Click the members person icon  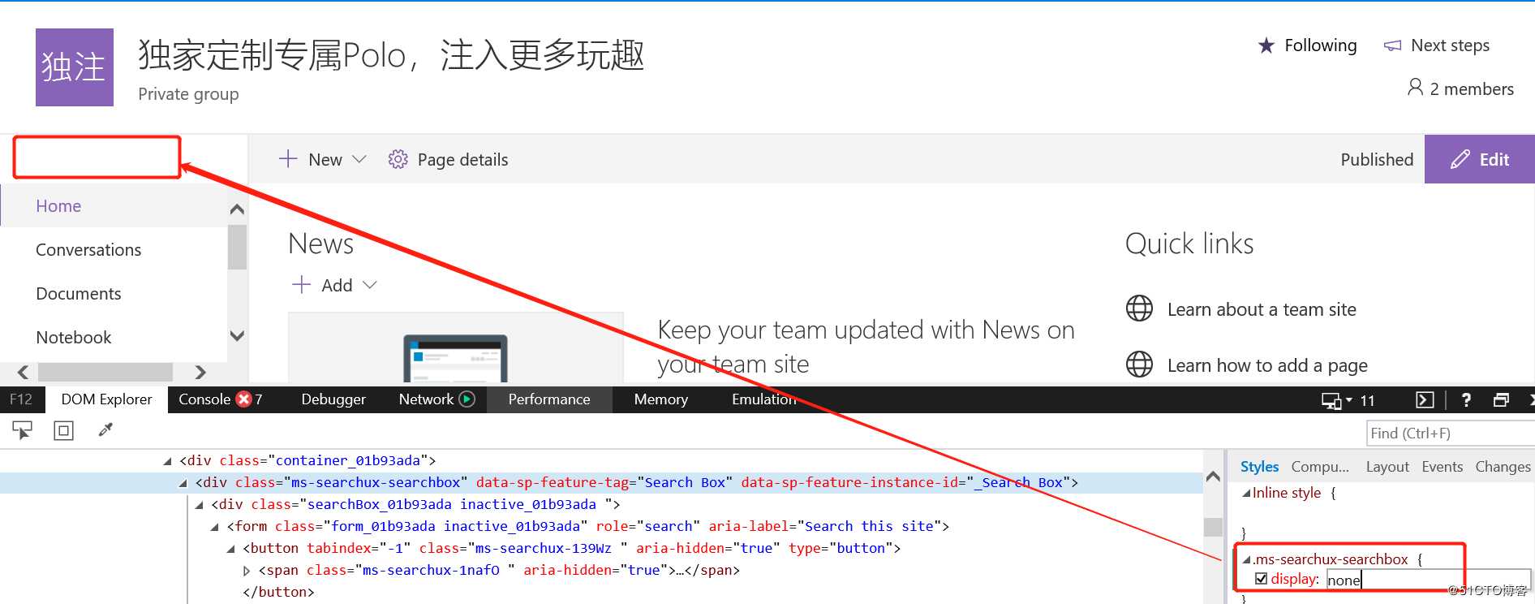[1415, 87]
